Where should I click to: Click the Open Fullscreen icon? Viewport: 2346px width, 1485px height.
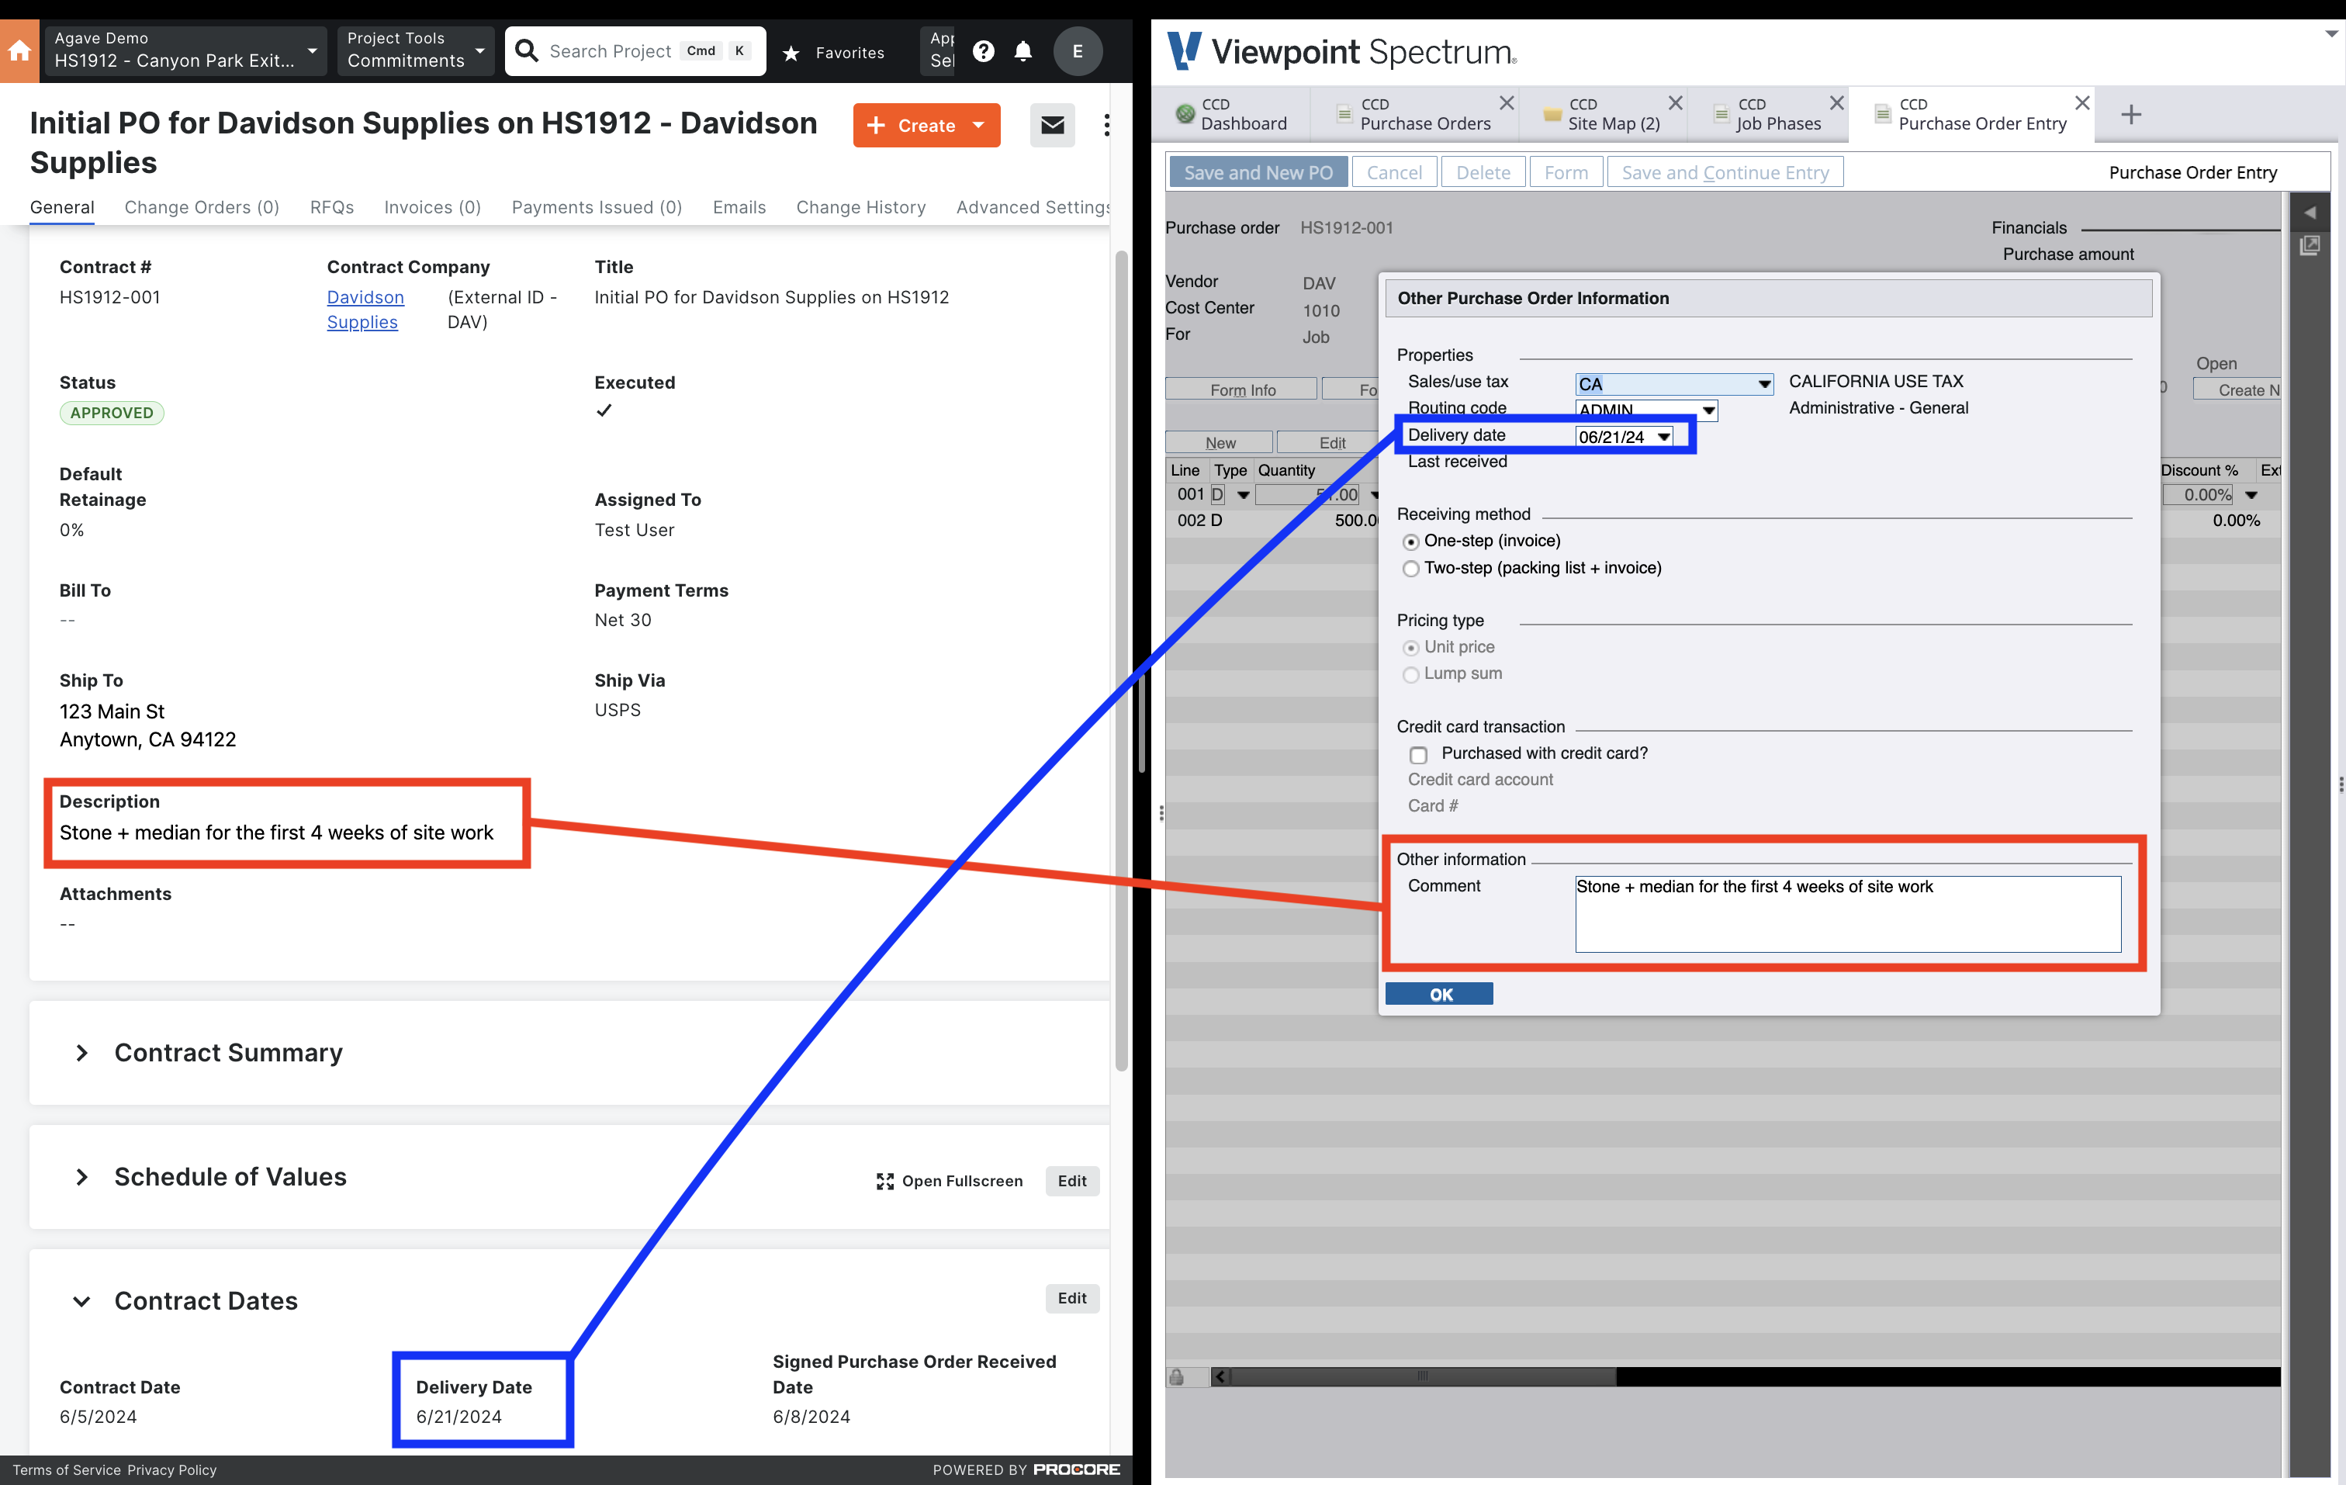(x=884, y=1181)
